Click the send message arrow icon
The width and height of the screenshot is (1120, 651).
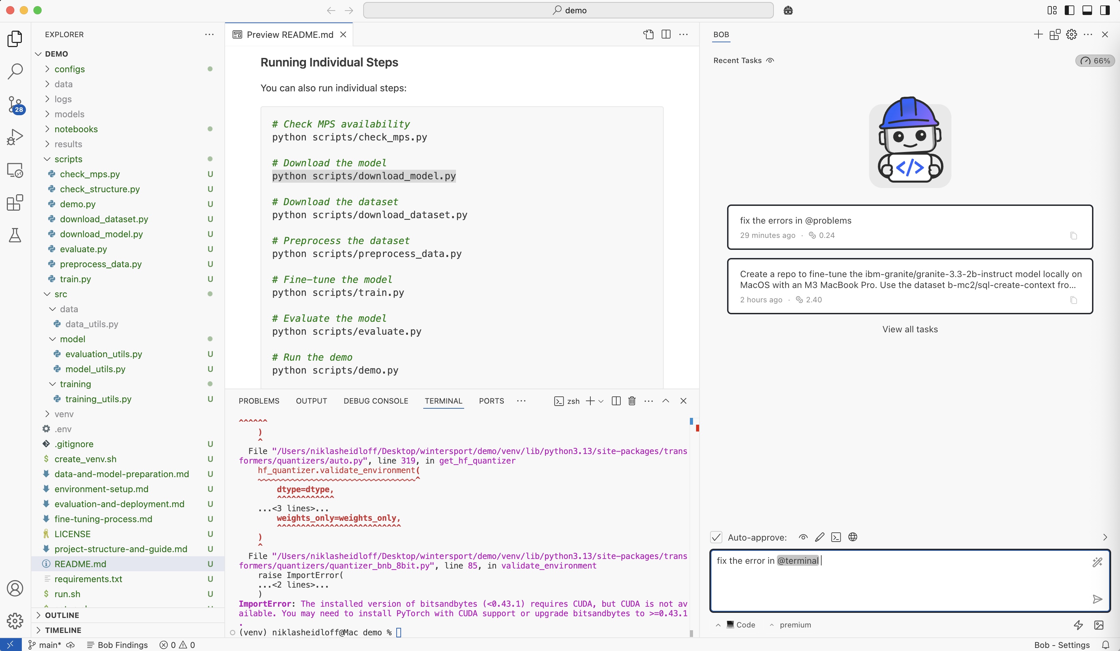[x=1097, y=600]
